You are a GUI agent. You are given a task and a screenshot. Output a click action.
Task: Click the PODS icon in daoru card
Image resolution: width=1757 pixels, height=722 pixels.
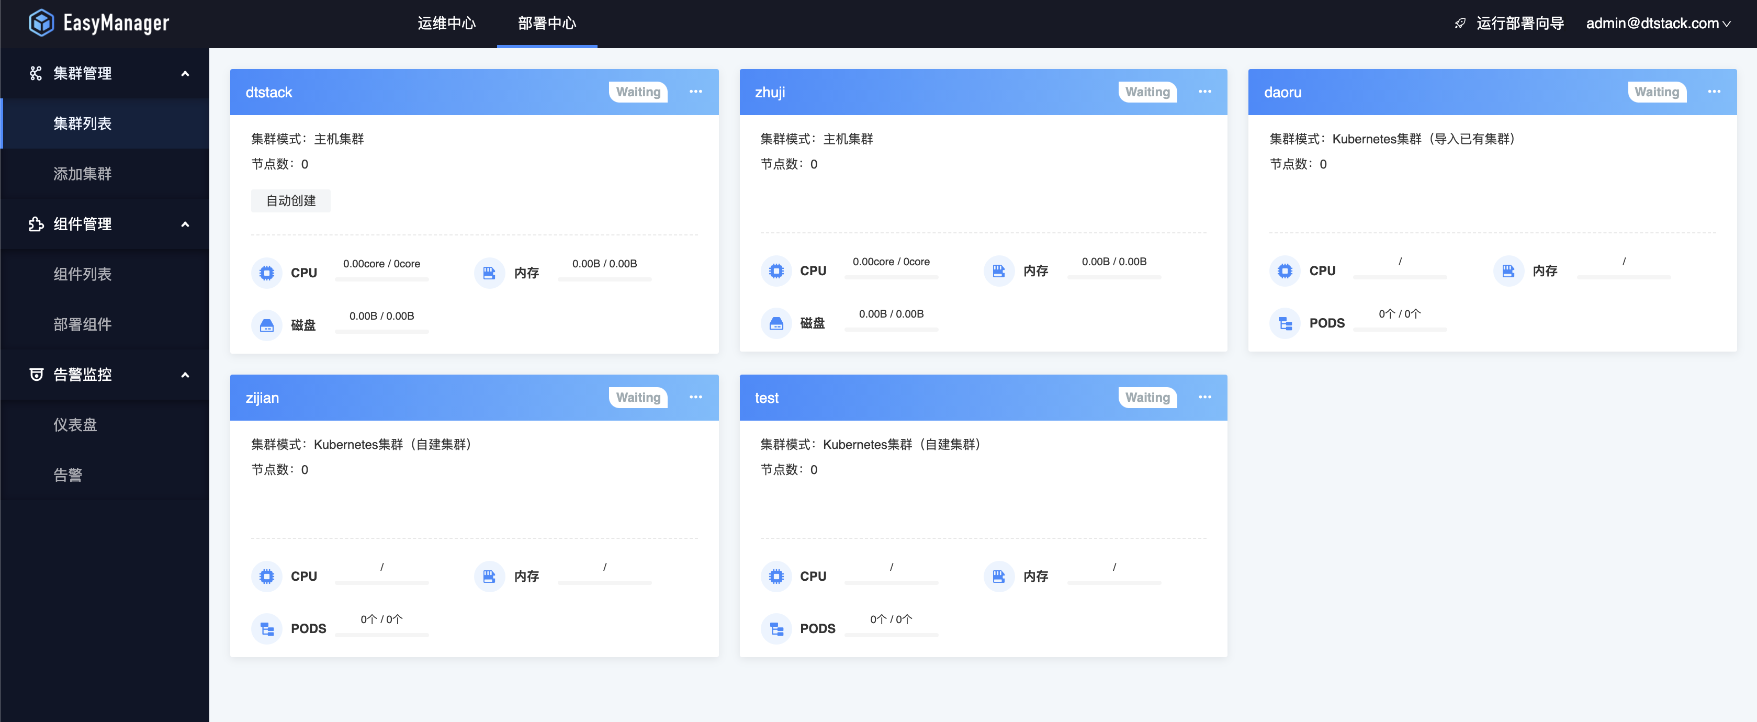pyautogui.click(x=1285, y=323)
